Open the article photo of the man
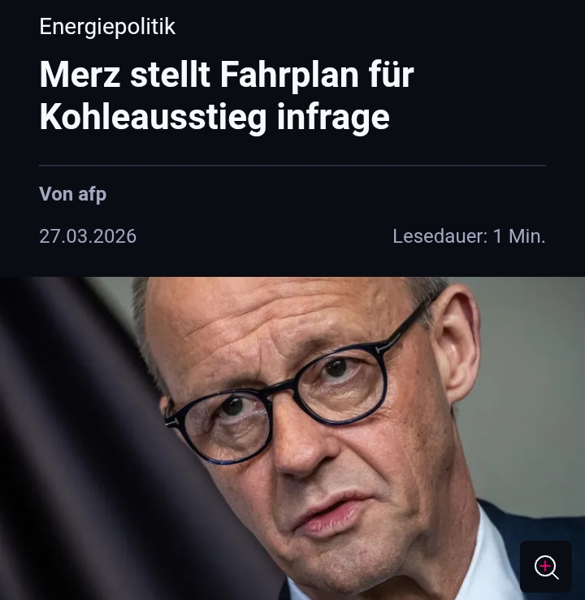Screen dimensions: 585x600 (292, 438)
